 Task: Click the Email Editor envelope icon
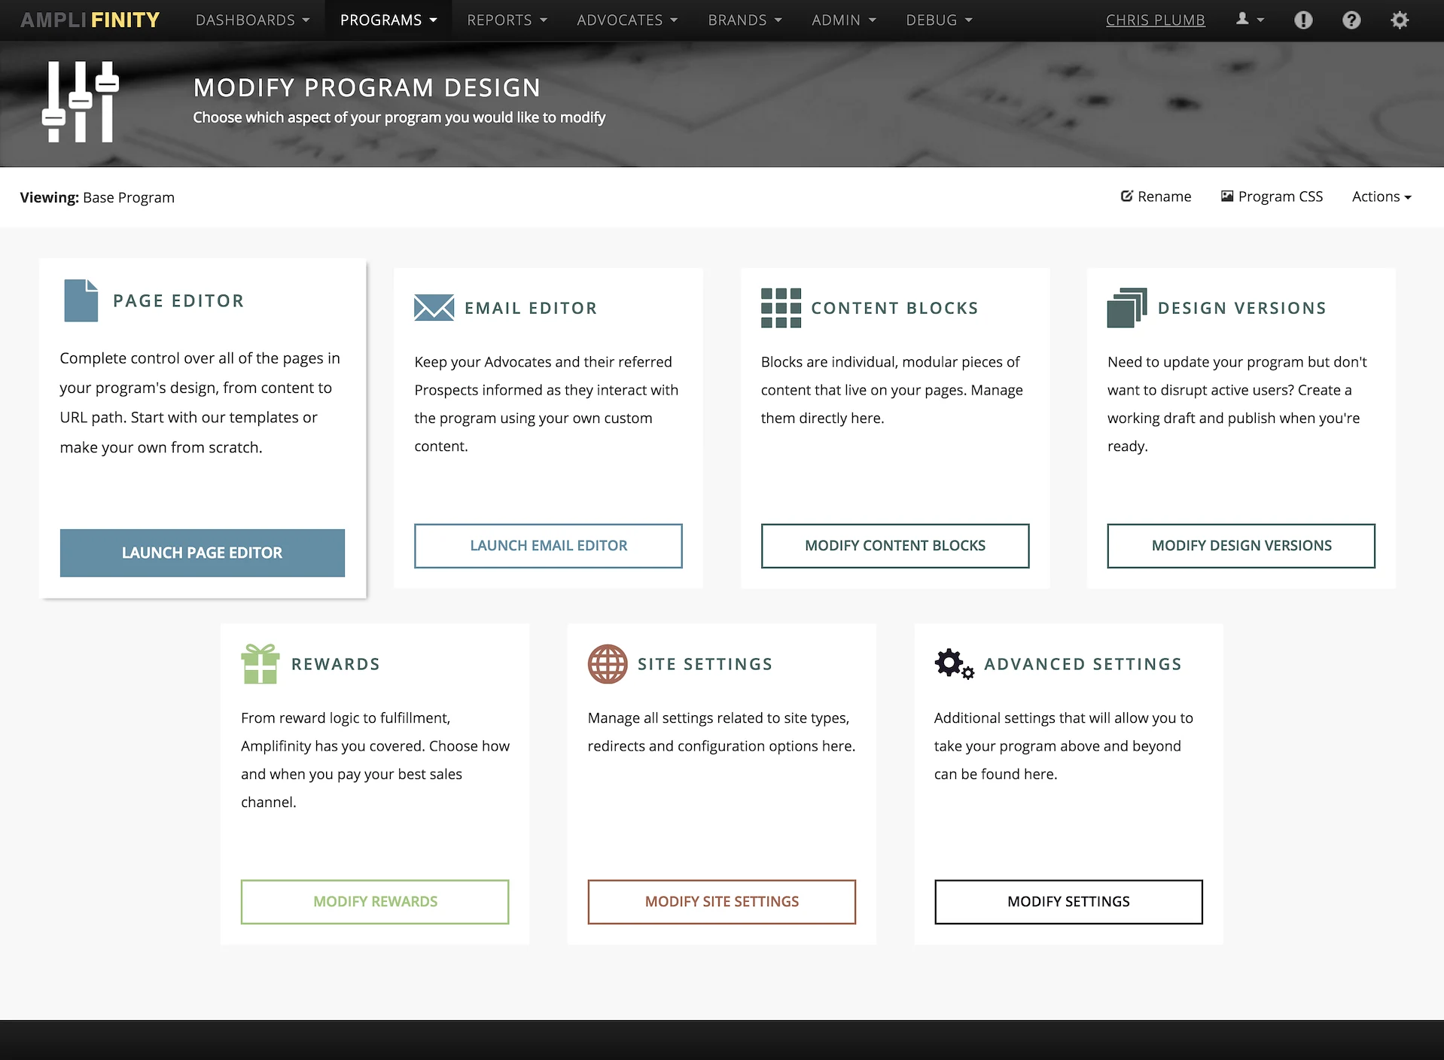(x=434, y=307)
